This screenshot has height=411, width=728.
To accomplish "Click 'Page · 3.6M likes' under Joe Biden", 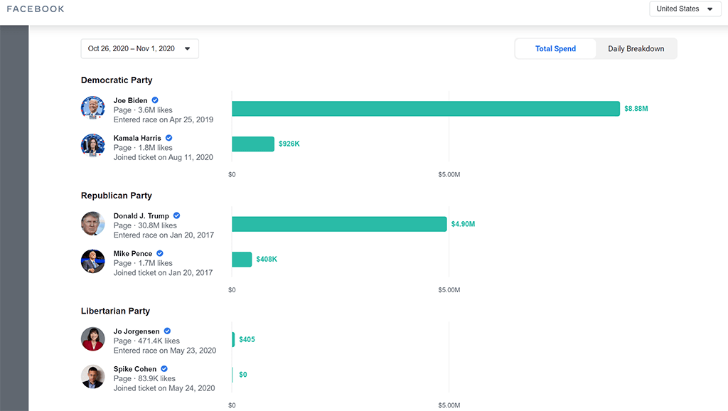I will pyautogui.click(x=143, y=110).
